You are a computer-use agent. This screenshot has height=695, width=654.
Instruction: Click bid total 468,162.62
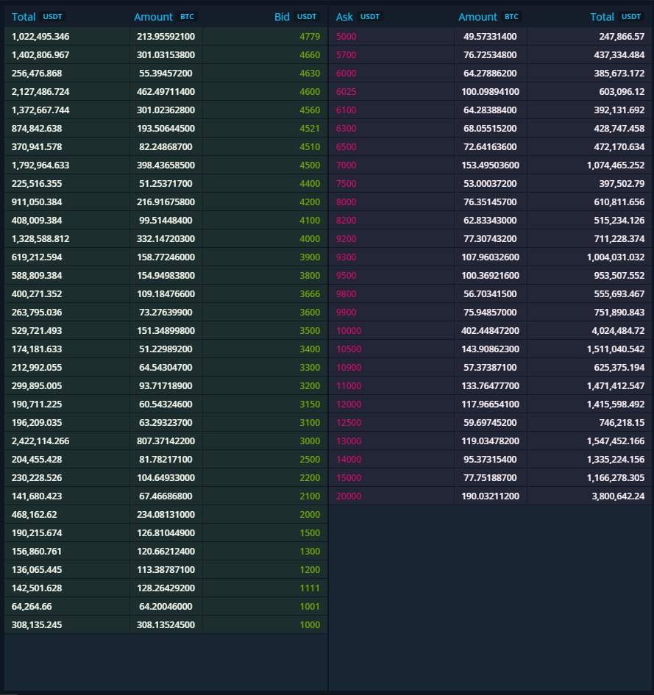pos(34,515)
